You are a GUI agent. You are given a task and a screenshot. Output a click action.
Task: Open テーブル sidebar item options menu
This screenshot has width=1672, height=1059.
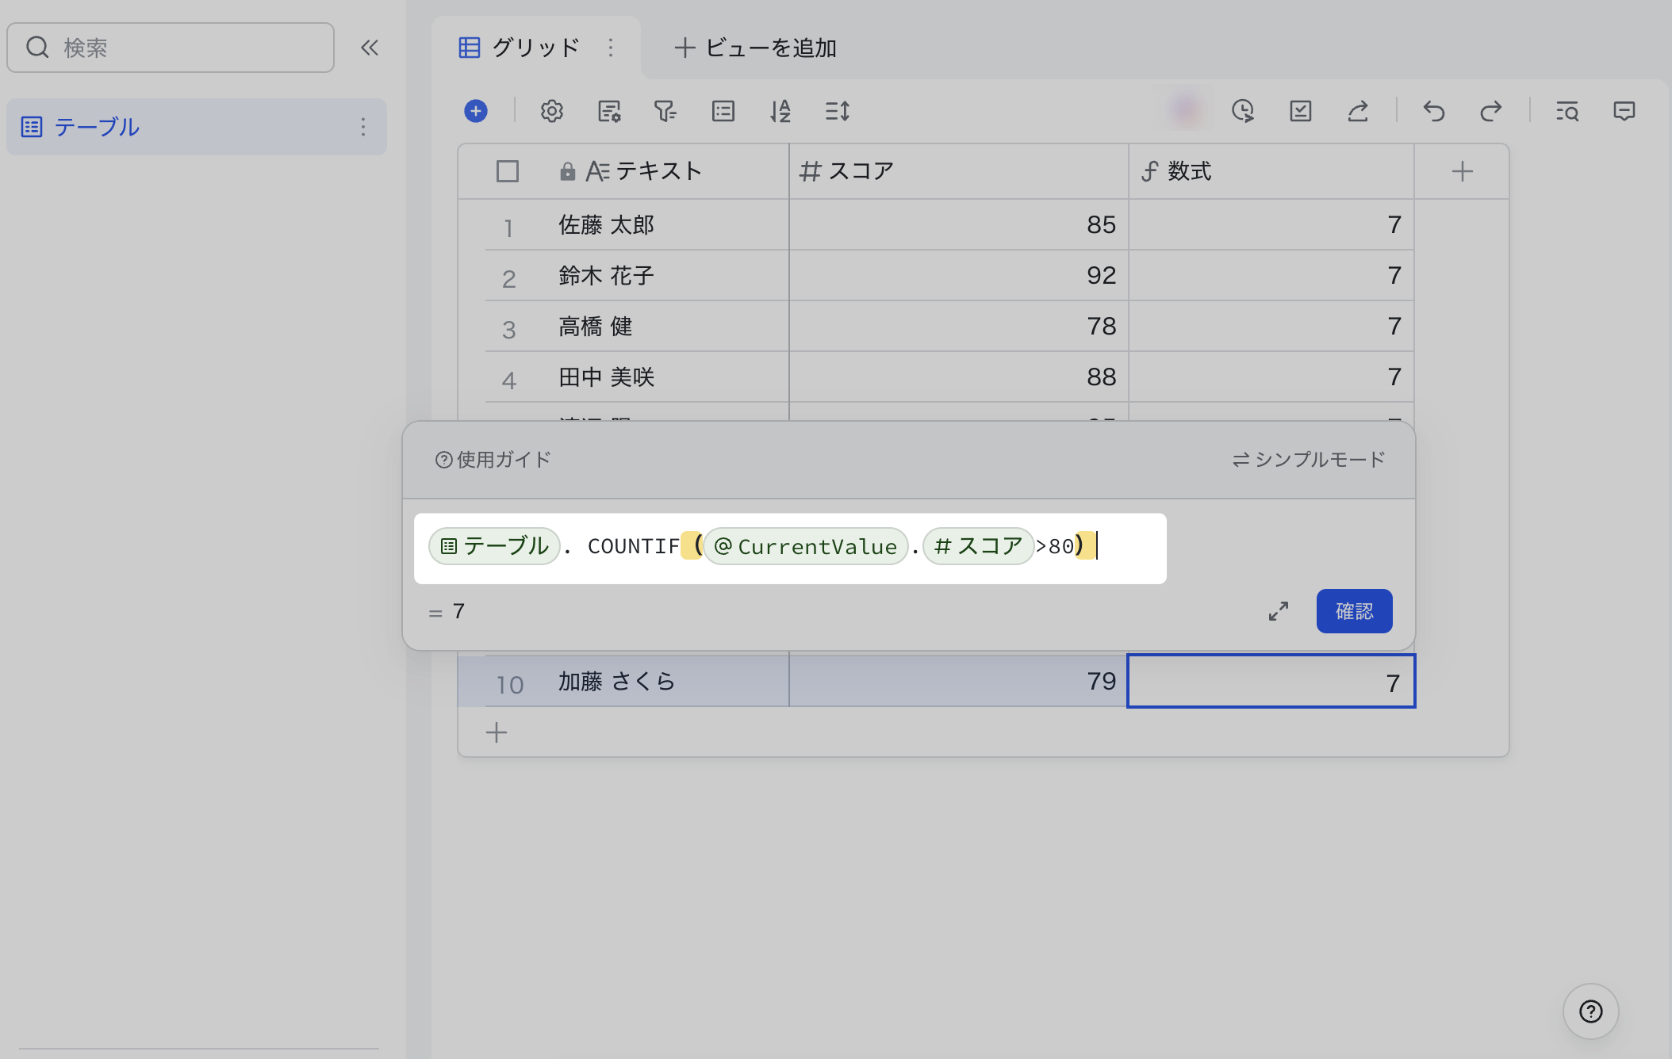point(363,127)
